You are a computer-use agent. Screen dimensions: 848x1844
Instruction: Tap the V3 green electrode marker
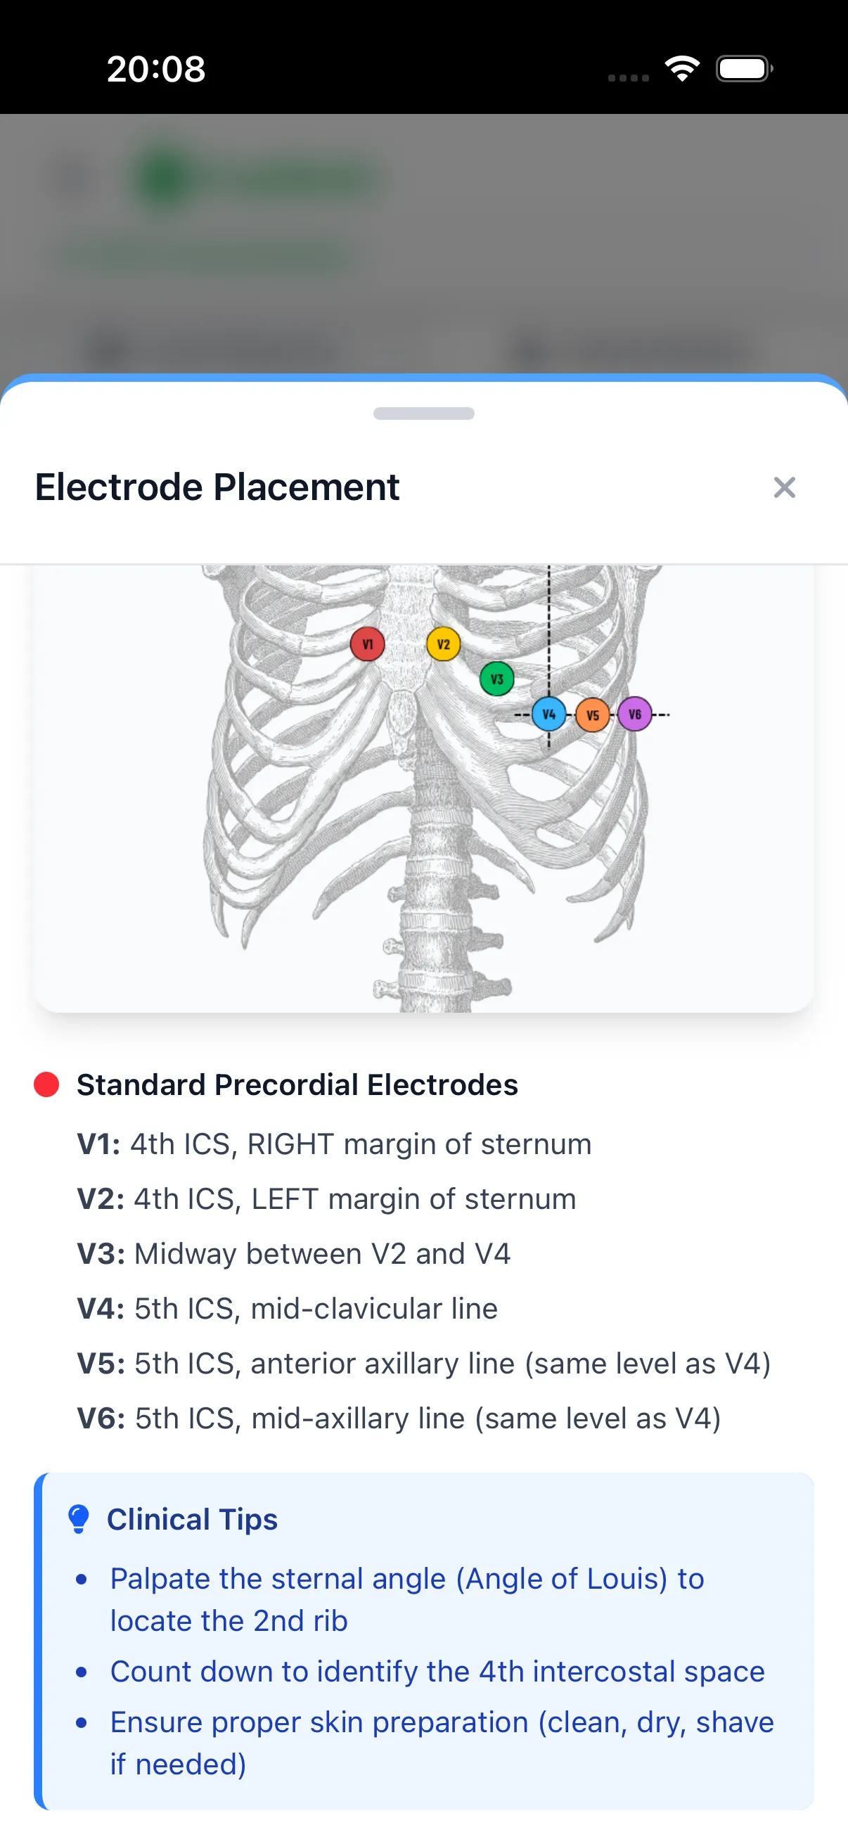coord(496,678)
